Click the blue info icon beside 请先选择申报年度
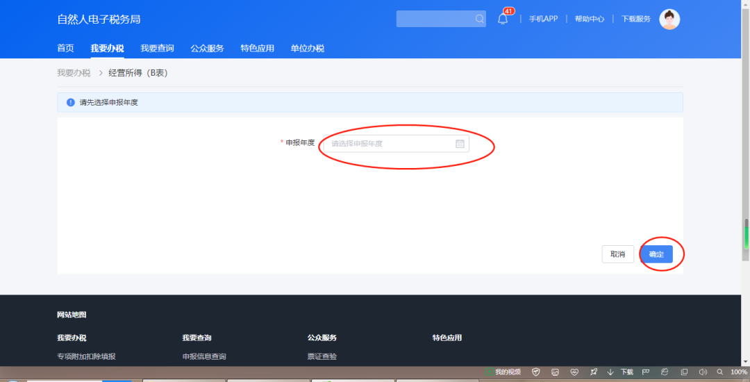Image resolution: width=750 pixels, height=382 pixels. tap(70, 103)
